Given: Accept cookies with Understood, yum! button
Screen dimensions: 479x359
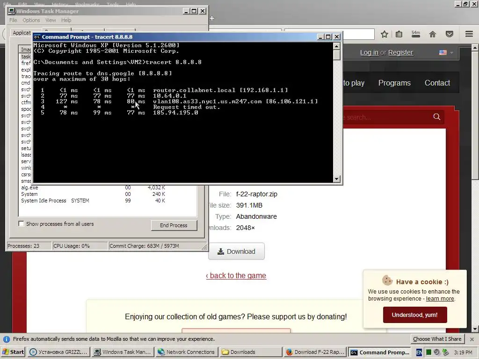Looking at the screenshot, I should [x=415, y=315].
